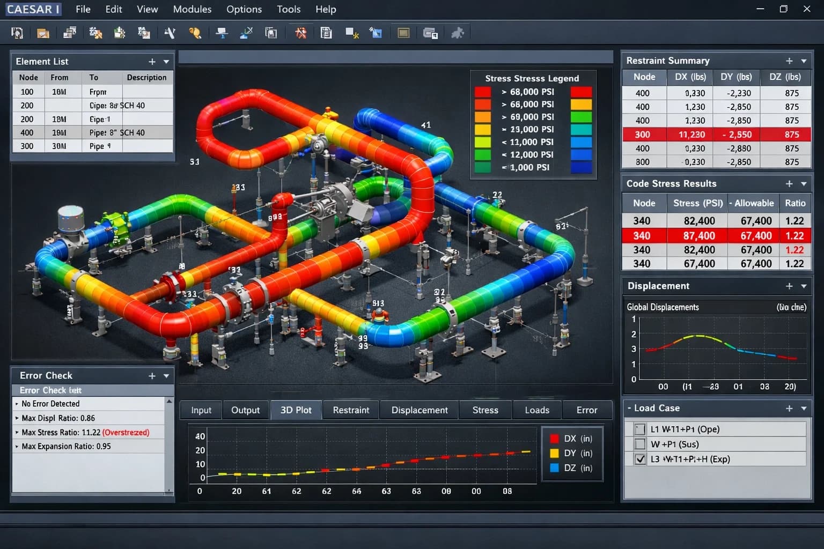Open the Tools menu
The height and width of the screenshot is (549, 824).
[x=289, y=9]
